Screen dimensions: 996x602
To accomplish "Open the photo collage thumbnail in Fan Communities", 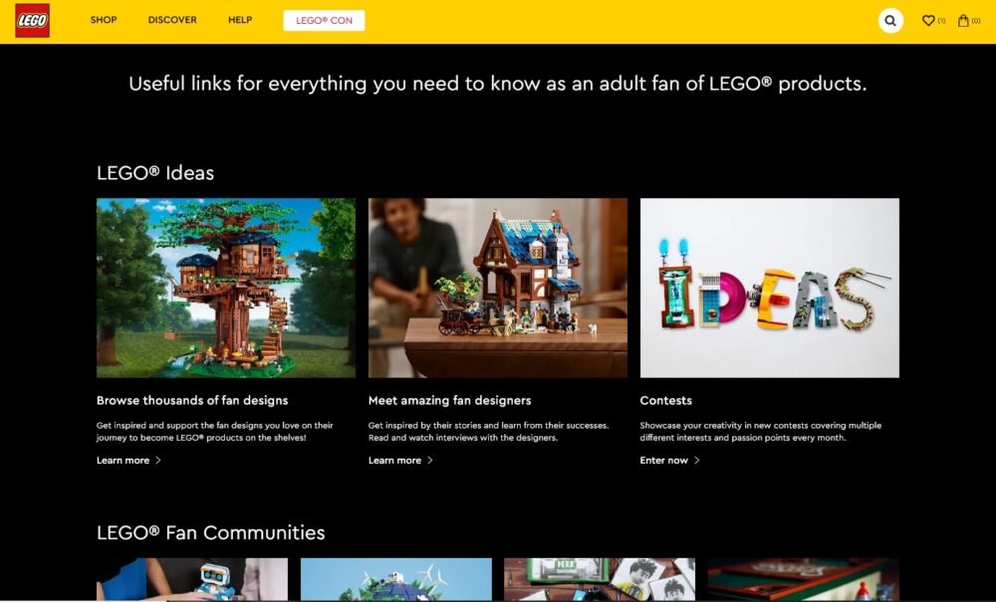I will pyautogui.click(x=599, y=579).
